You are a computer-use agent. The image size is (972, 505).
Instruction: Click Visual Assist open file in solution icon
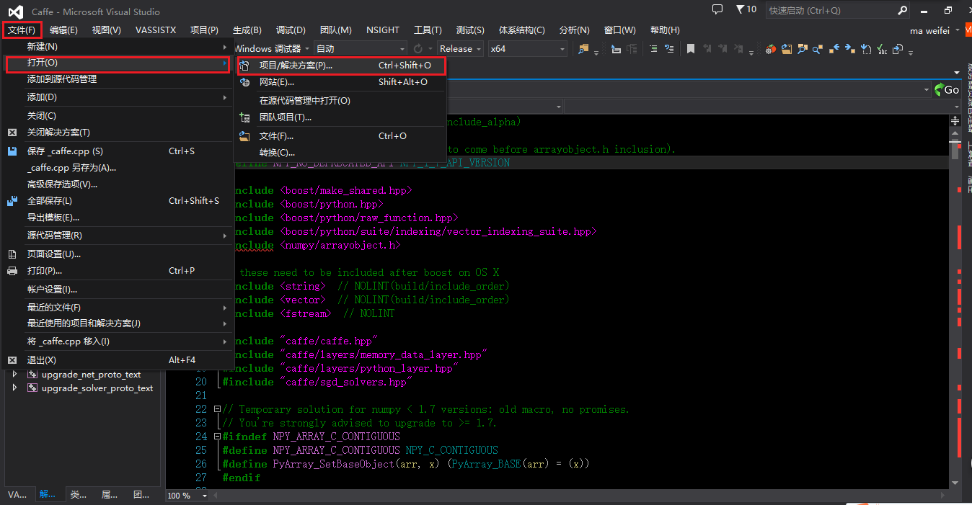pos(787,49)
